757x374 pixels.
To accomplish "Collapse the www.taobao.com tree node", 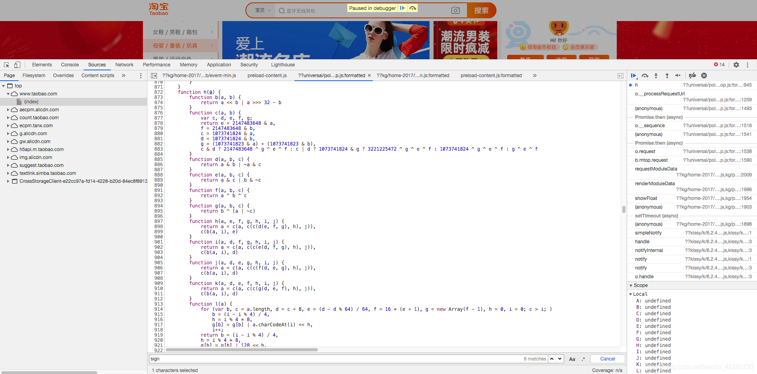I will click(x=8, y=94).
